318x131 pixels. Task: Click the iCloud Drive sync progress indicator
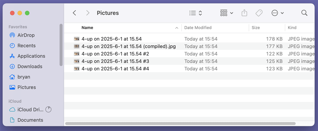pyautogui.click(x=48, y=109)
